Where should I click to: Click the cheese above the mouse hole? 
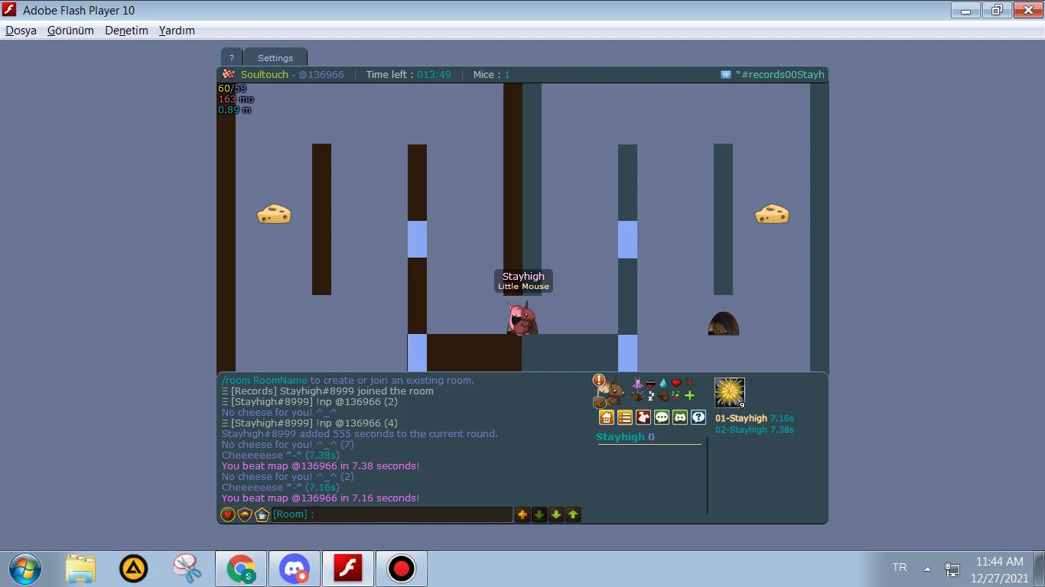point(772,213)
